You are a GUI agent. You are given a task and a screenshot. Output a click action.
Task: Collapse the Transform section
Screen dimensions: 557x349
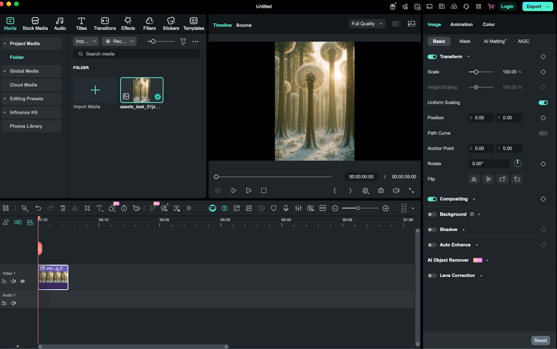(468, 56)
